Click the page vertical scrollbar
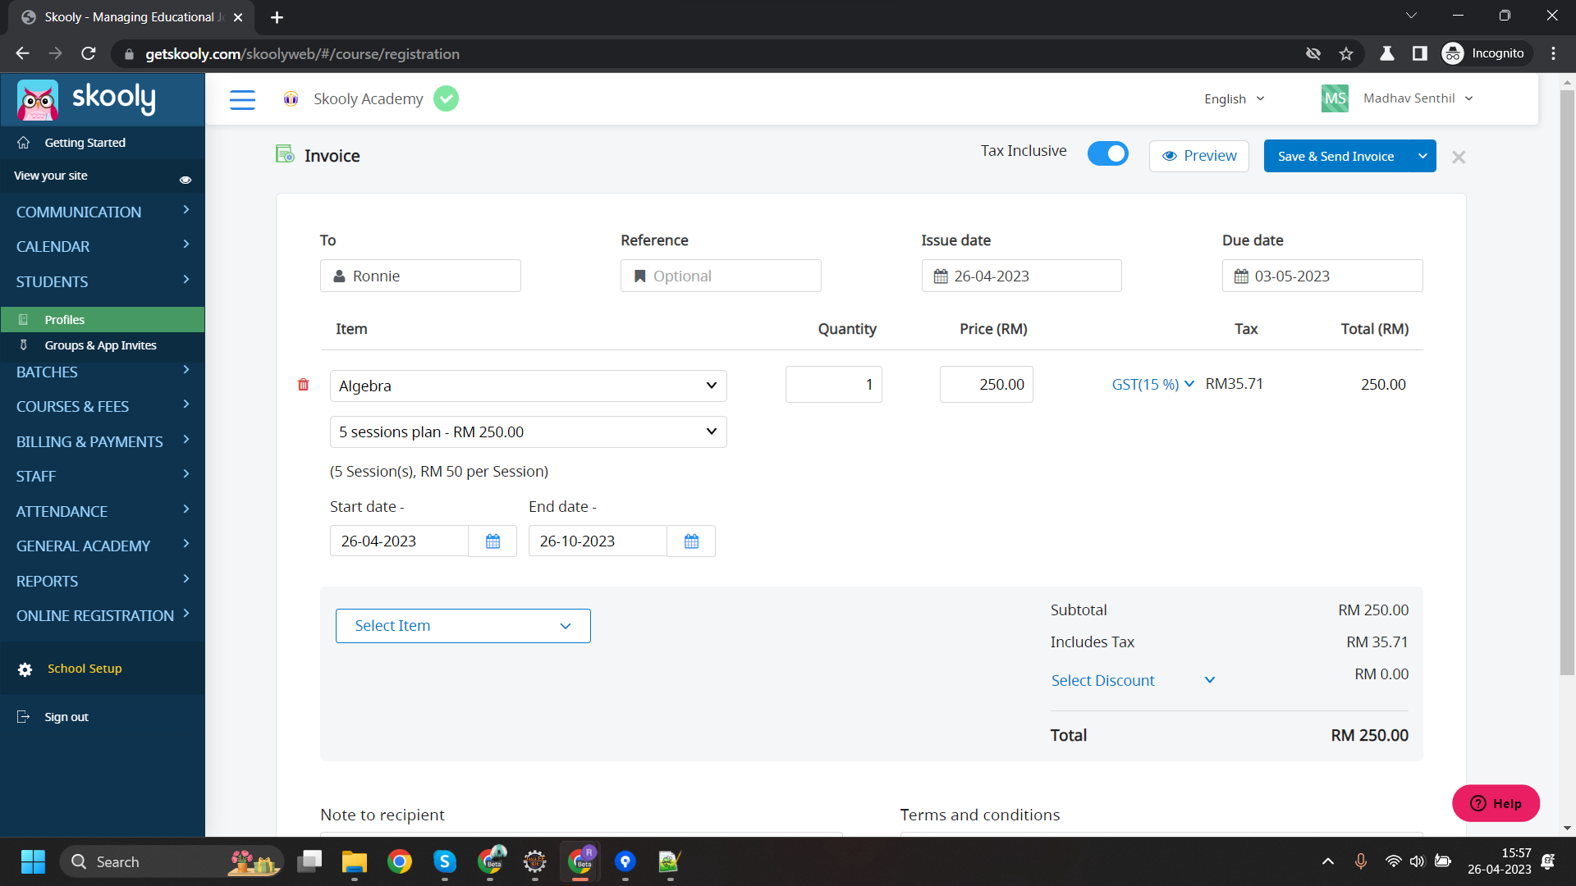The height and width of the screenshot is (886, 1576). tap(1567, 382)
